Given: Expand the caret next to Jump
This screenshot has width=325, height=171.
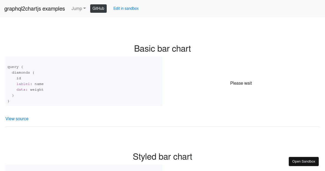Looking at the screenshot, I should [x=84, y=8].
